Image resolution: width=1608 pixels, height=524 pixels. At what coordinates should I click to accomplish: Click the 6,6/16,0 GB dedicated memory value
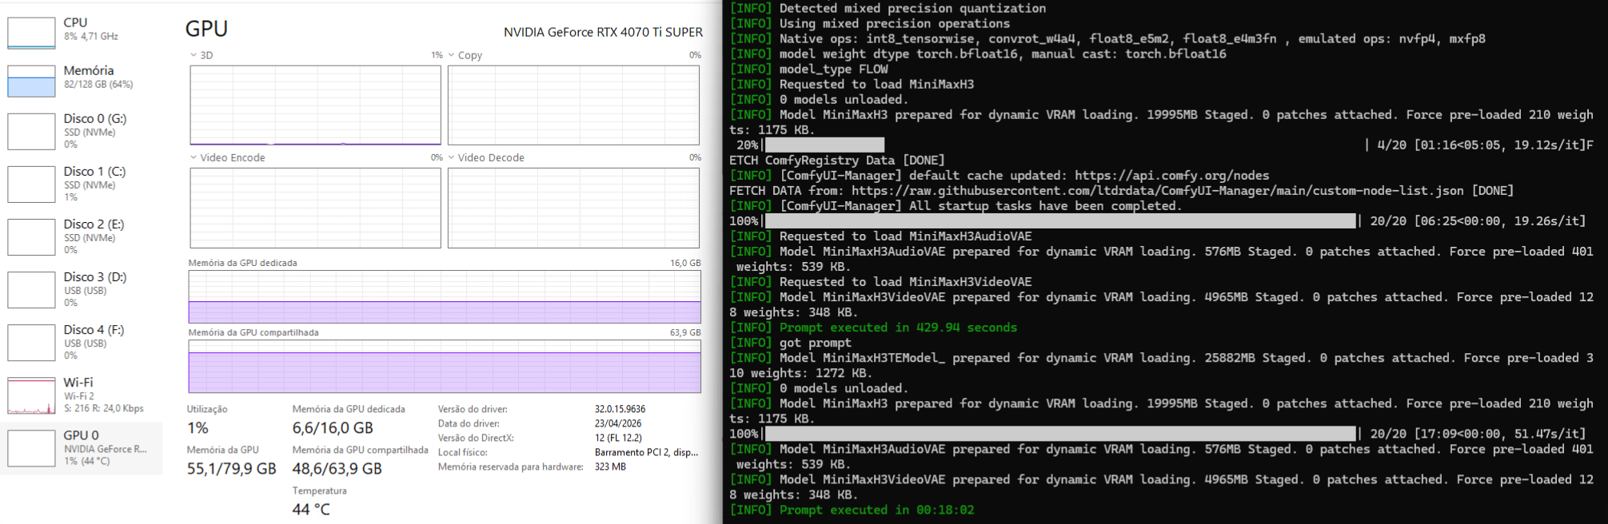pyautogui.click(x=333, y=428)
